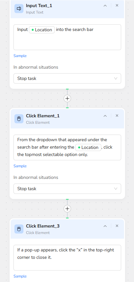
Task: Click the Input Text_1 step icon
Action: [x=19, y=9]
